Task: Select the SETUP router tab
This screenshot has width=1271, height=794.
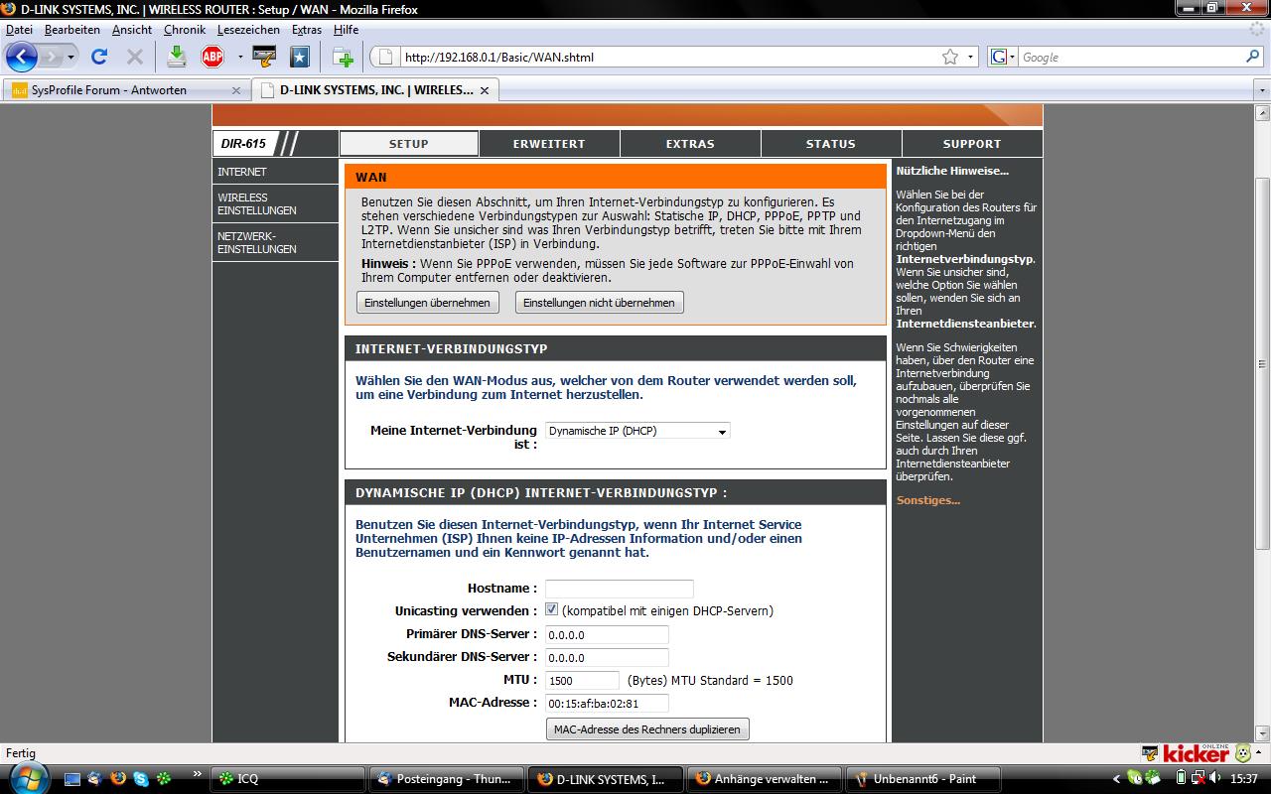Action: tap(408, 144)
